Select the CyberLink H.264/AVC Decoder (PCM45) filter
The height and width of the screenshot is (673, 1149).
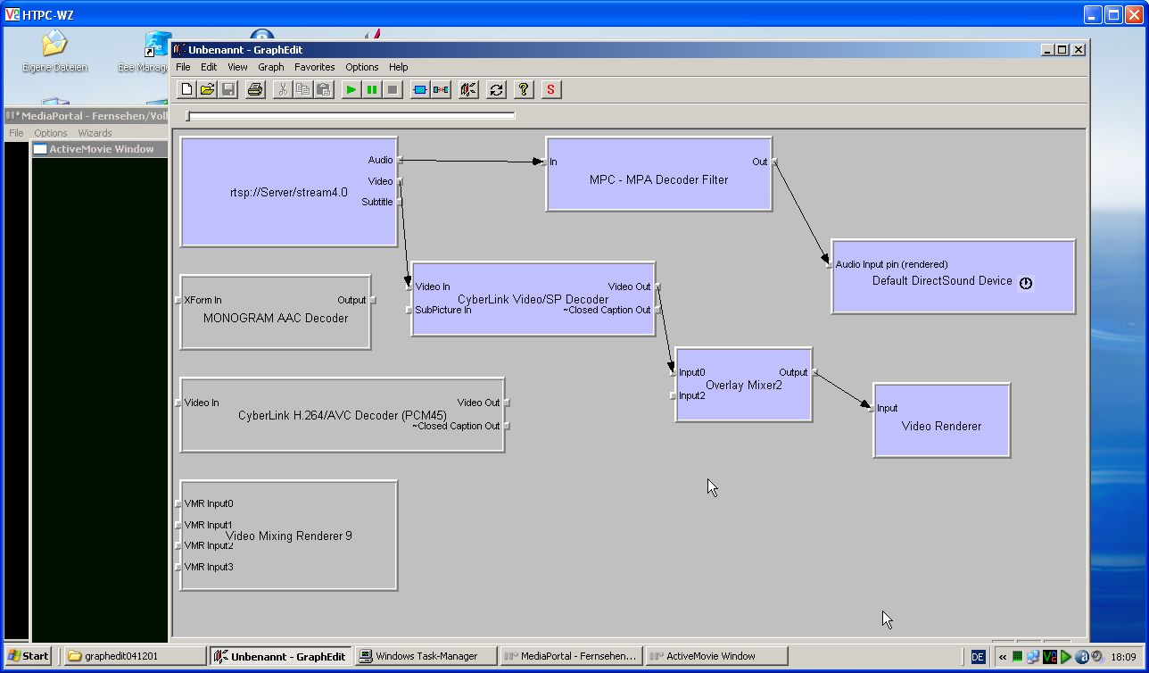coord(343,415)
